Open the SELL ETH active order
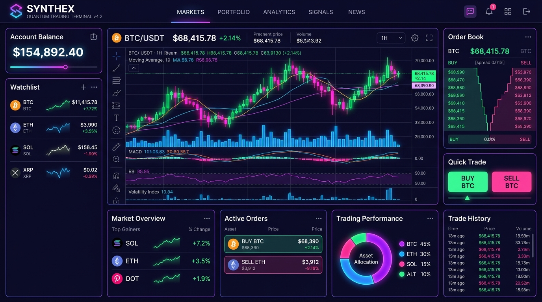Viewport: 542px width, 302px height. pyautogui.click(x=273, y=265)
